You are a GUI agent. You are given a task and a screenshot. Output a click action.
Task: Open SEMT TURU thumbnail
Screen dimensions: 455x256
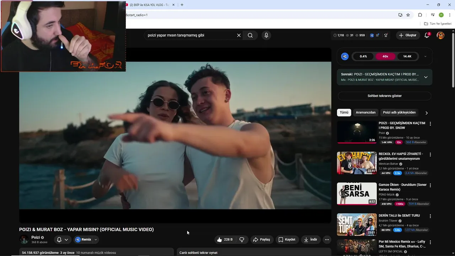[x=357, y=224]
